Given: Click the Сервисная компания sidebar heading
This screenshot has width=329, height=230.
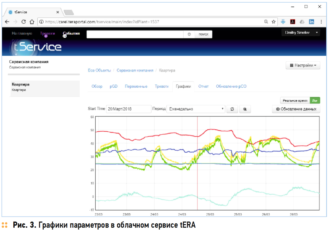Looking at the screenshot, I should coord(29,62).
